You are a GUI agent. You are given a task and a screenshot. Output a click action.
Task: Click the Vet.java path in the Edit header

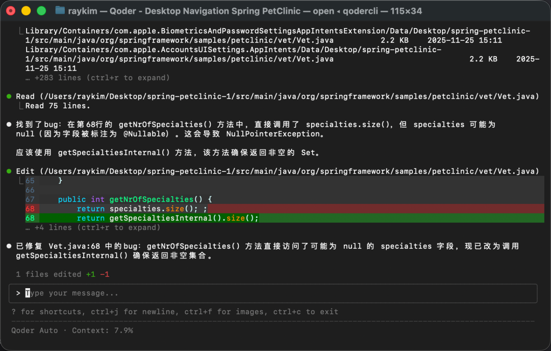click(289, 171)
